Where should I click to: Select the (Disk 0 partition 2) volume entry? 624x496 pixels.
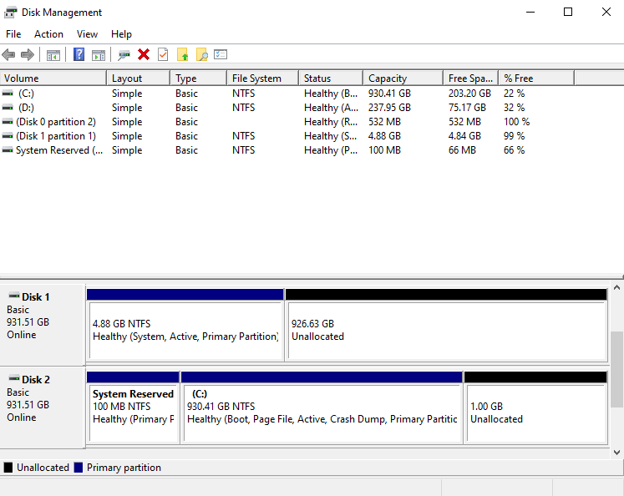pyautogui.click(x=56, y=122)
